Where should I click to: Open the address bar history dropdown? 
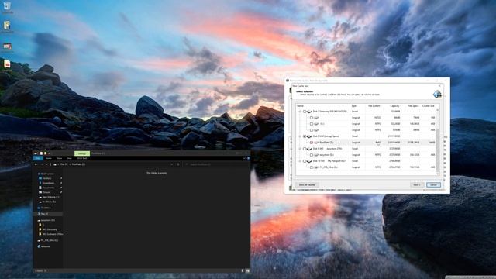point(172,164)
